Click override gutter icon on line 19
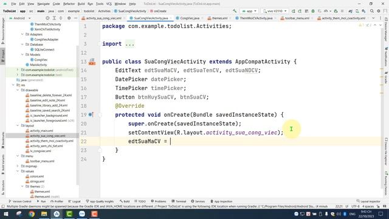Image resolution: width=389 pixels, height=219 pixels. tap(91, 115)
